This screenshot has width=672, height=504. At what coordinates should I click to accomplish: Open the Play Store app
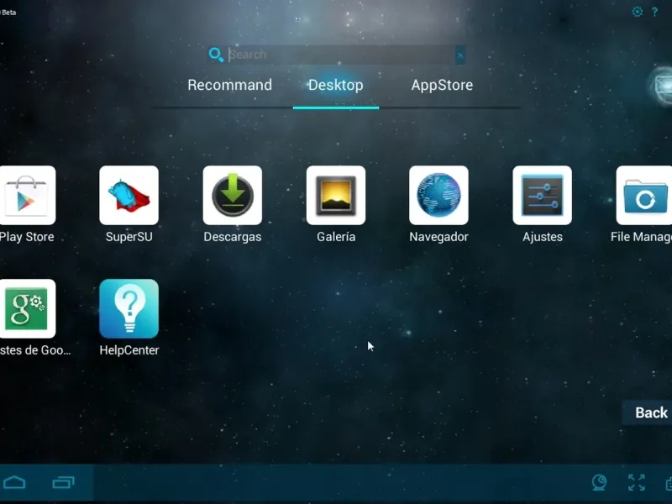point(27,196)
